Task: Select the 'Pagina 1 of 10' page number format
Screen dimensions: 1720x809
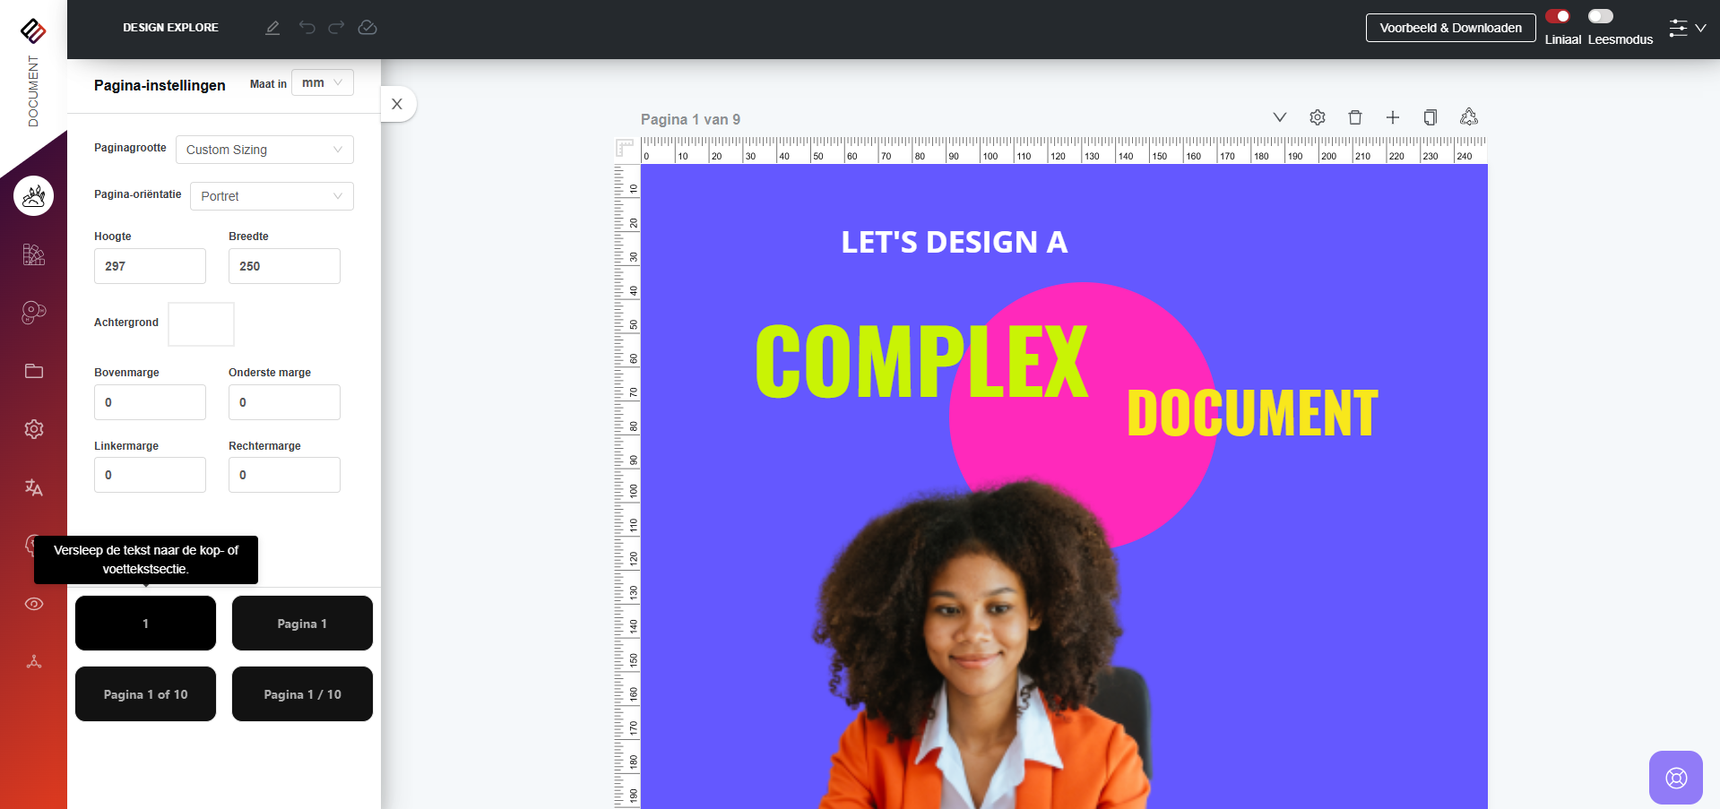Action: (x=145, y=694)
